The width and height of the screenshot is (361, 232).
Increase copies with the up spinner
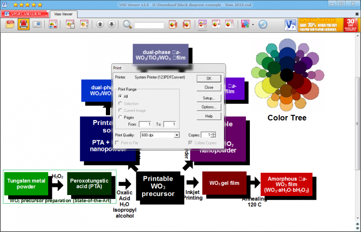coord(214,134)
